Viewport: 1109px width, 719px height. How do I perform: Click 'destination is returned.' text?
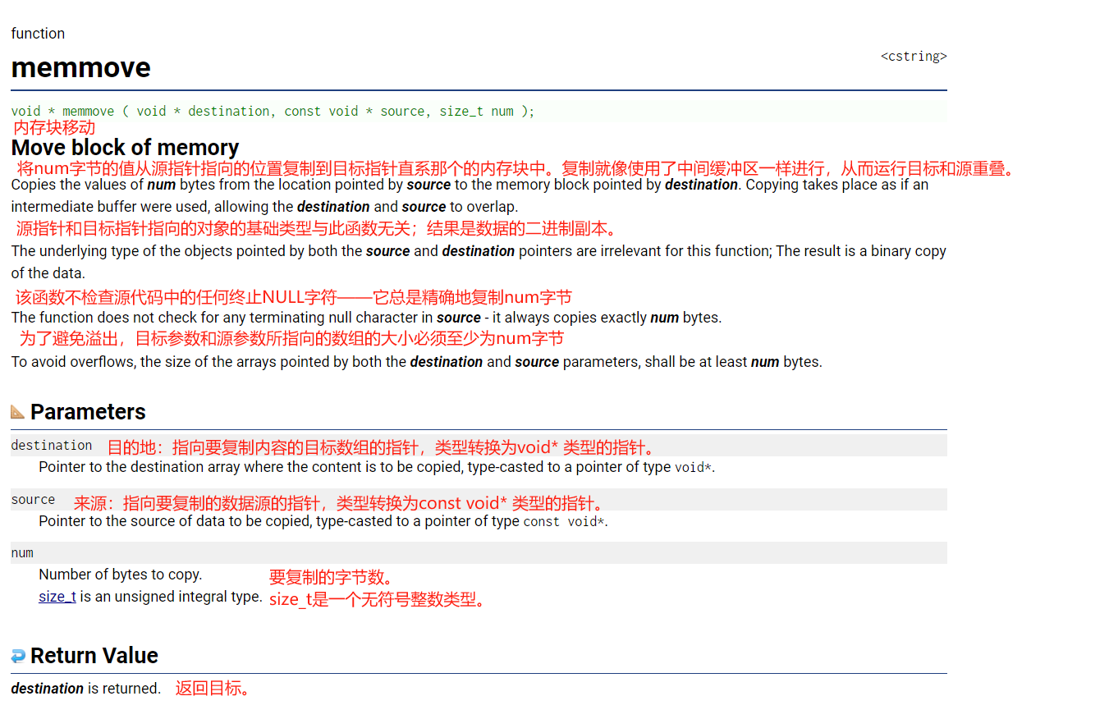(86, 689)
